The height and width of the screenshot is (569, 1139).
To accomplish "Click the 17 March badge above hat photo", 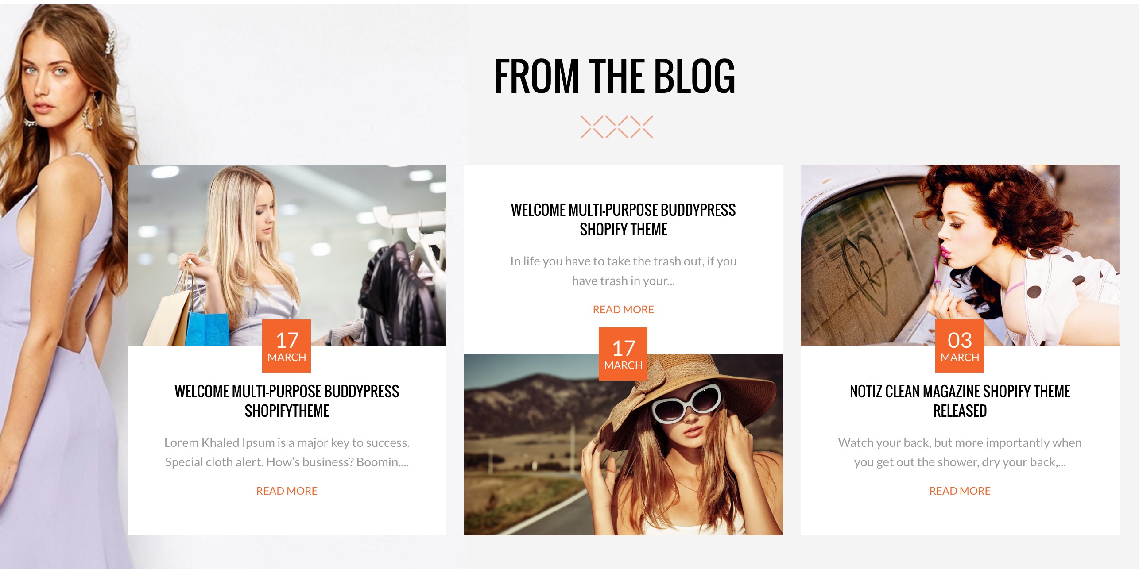I will (x=623, y=354).
